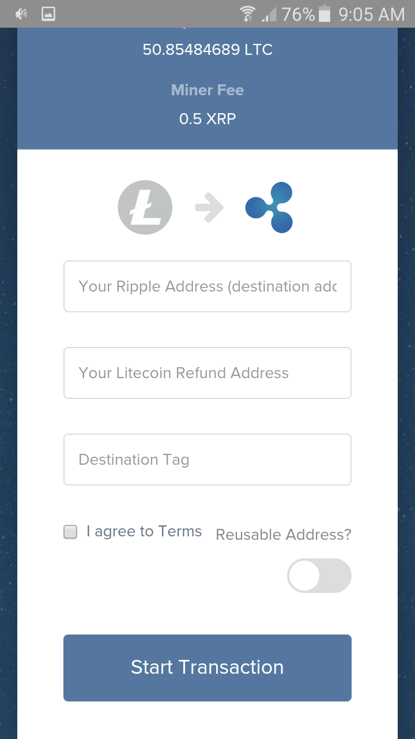Click the gray conversion arrow between coins
The image size is (415, 739).
(x=209, y=207)
